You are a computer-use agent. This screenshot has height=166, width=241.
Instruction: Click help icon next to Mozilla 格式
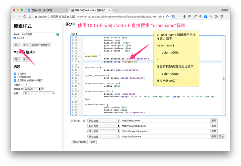pyautogui.click(x=34, y=52)
